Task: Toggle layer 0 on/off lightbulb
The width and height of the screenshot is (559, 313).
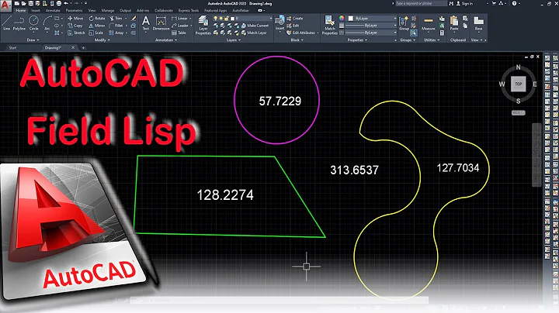Action: pyautogui.click(x=216, y=18)
